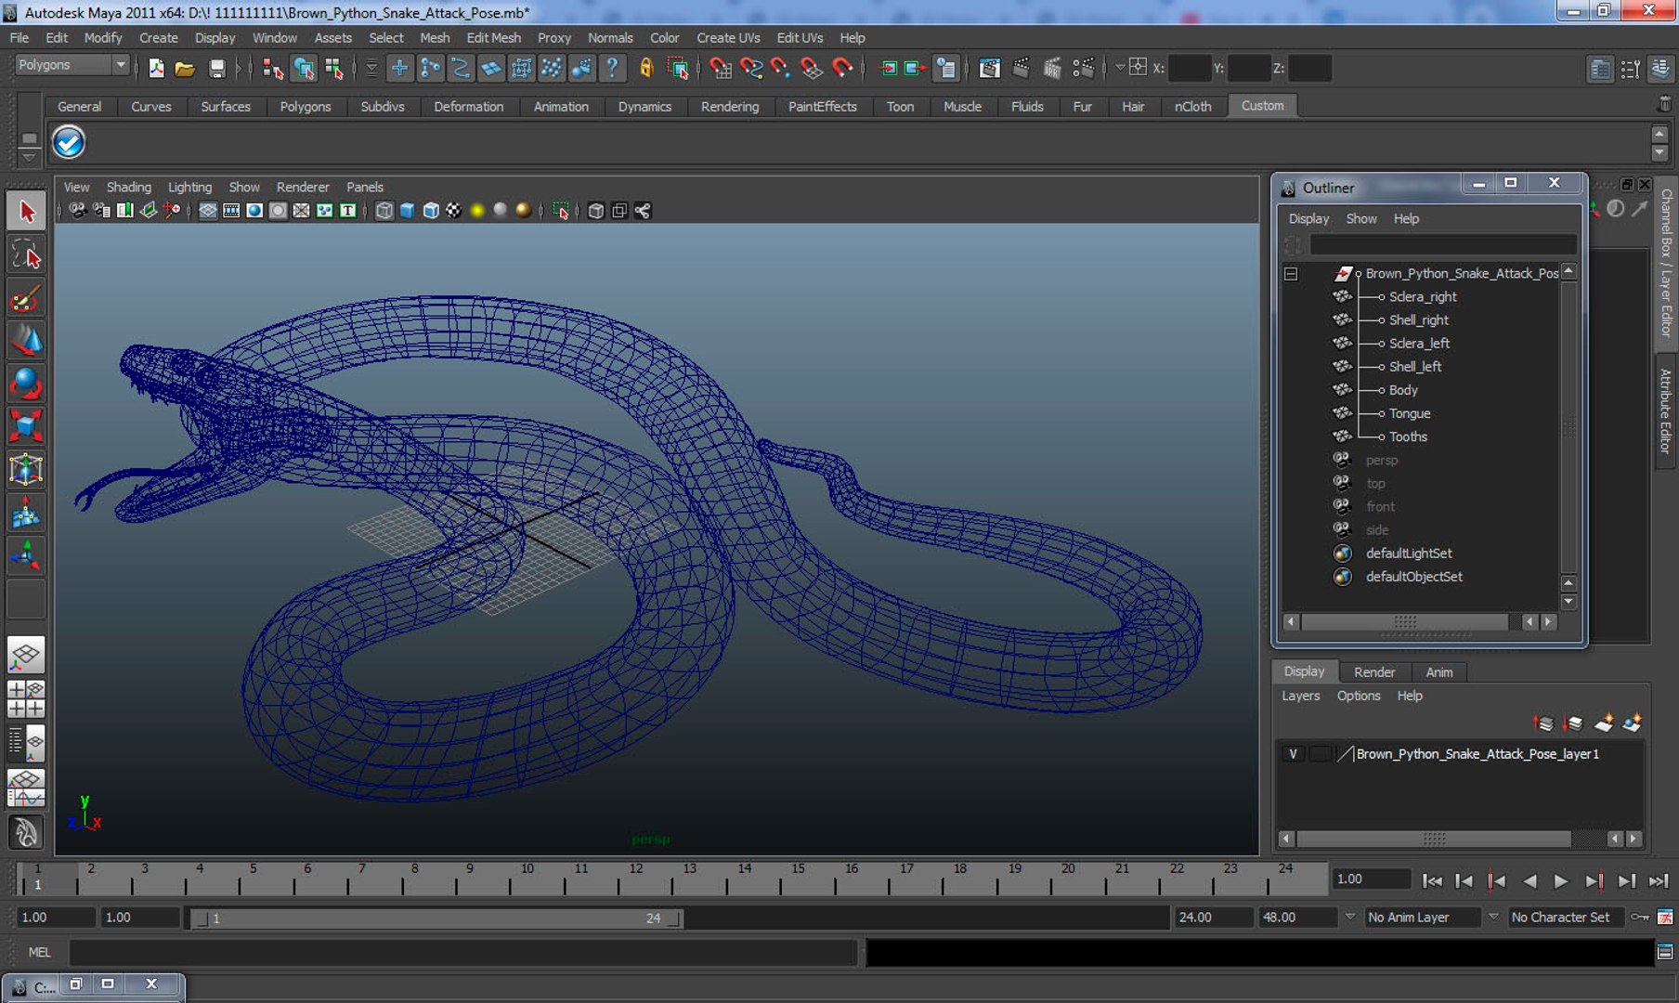Toggle the film gate viewport button
Screen dimensions: 1679x1003
(x=231, y=211)
